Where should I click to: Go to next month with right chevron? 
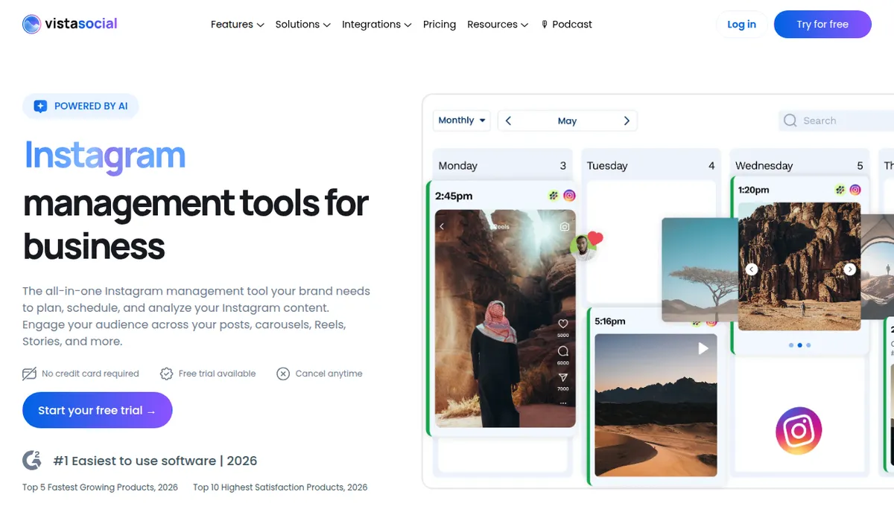click(x=627, y=121)
